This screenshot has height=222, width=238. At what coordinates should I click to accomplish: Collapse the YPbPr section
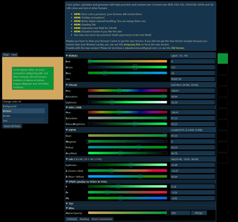67,182
